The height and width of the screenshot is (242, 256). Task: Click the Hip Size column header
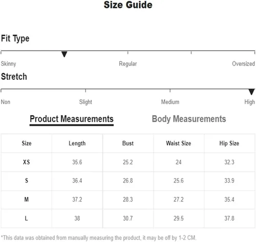229,143
